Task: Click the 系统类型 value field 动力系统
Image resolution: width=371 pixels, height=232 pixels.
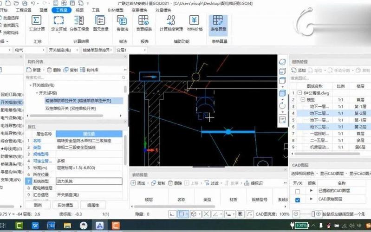Action: (x=89, y=181)
